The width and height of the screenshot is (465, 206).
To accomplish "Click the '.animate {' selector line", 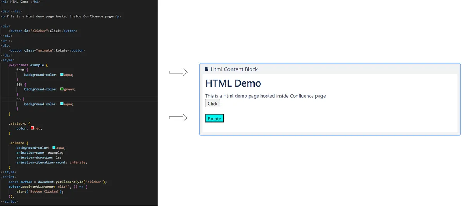I will [x=18, y=143].
